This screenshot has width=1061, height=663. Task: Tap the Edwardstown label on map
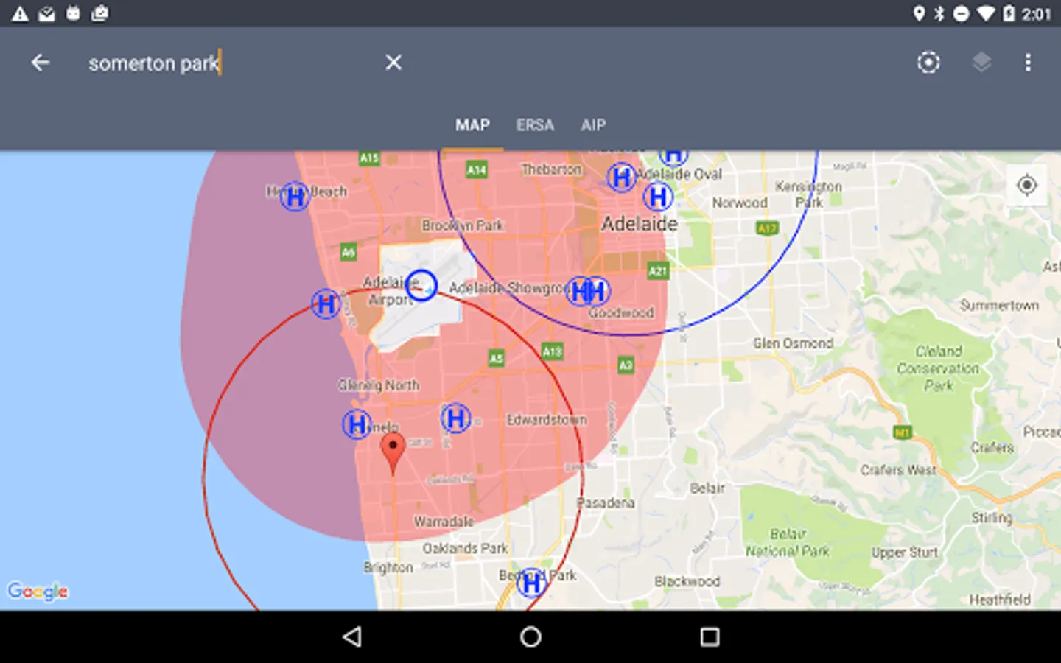tap(547, 420)
